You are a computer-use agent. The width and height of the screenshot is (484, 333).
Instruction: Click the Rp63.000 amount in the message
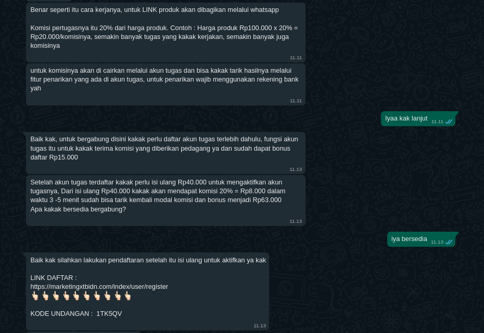(x=267, y=200)
